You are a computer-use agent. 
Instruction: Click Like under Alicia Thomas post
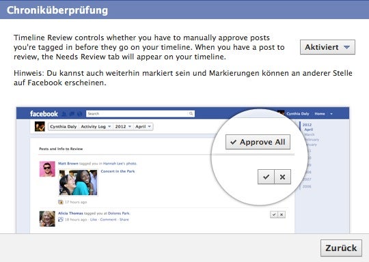pos(94,220)
